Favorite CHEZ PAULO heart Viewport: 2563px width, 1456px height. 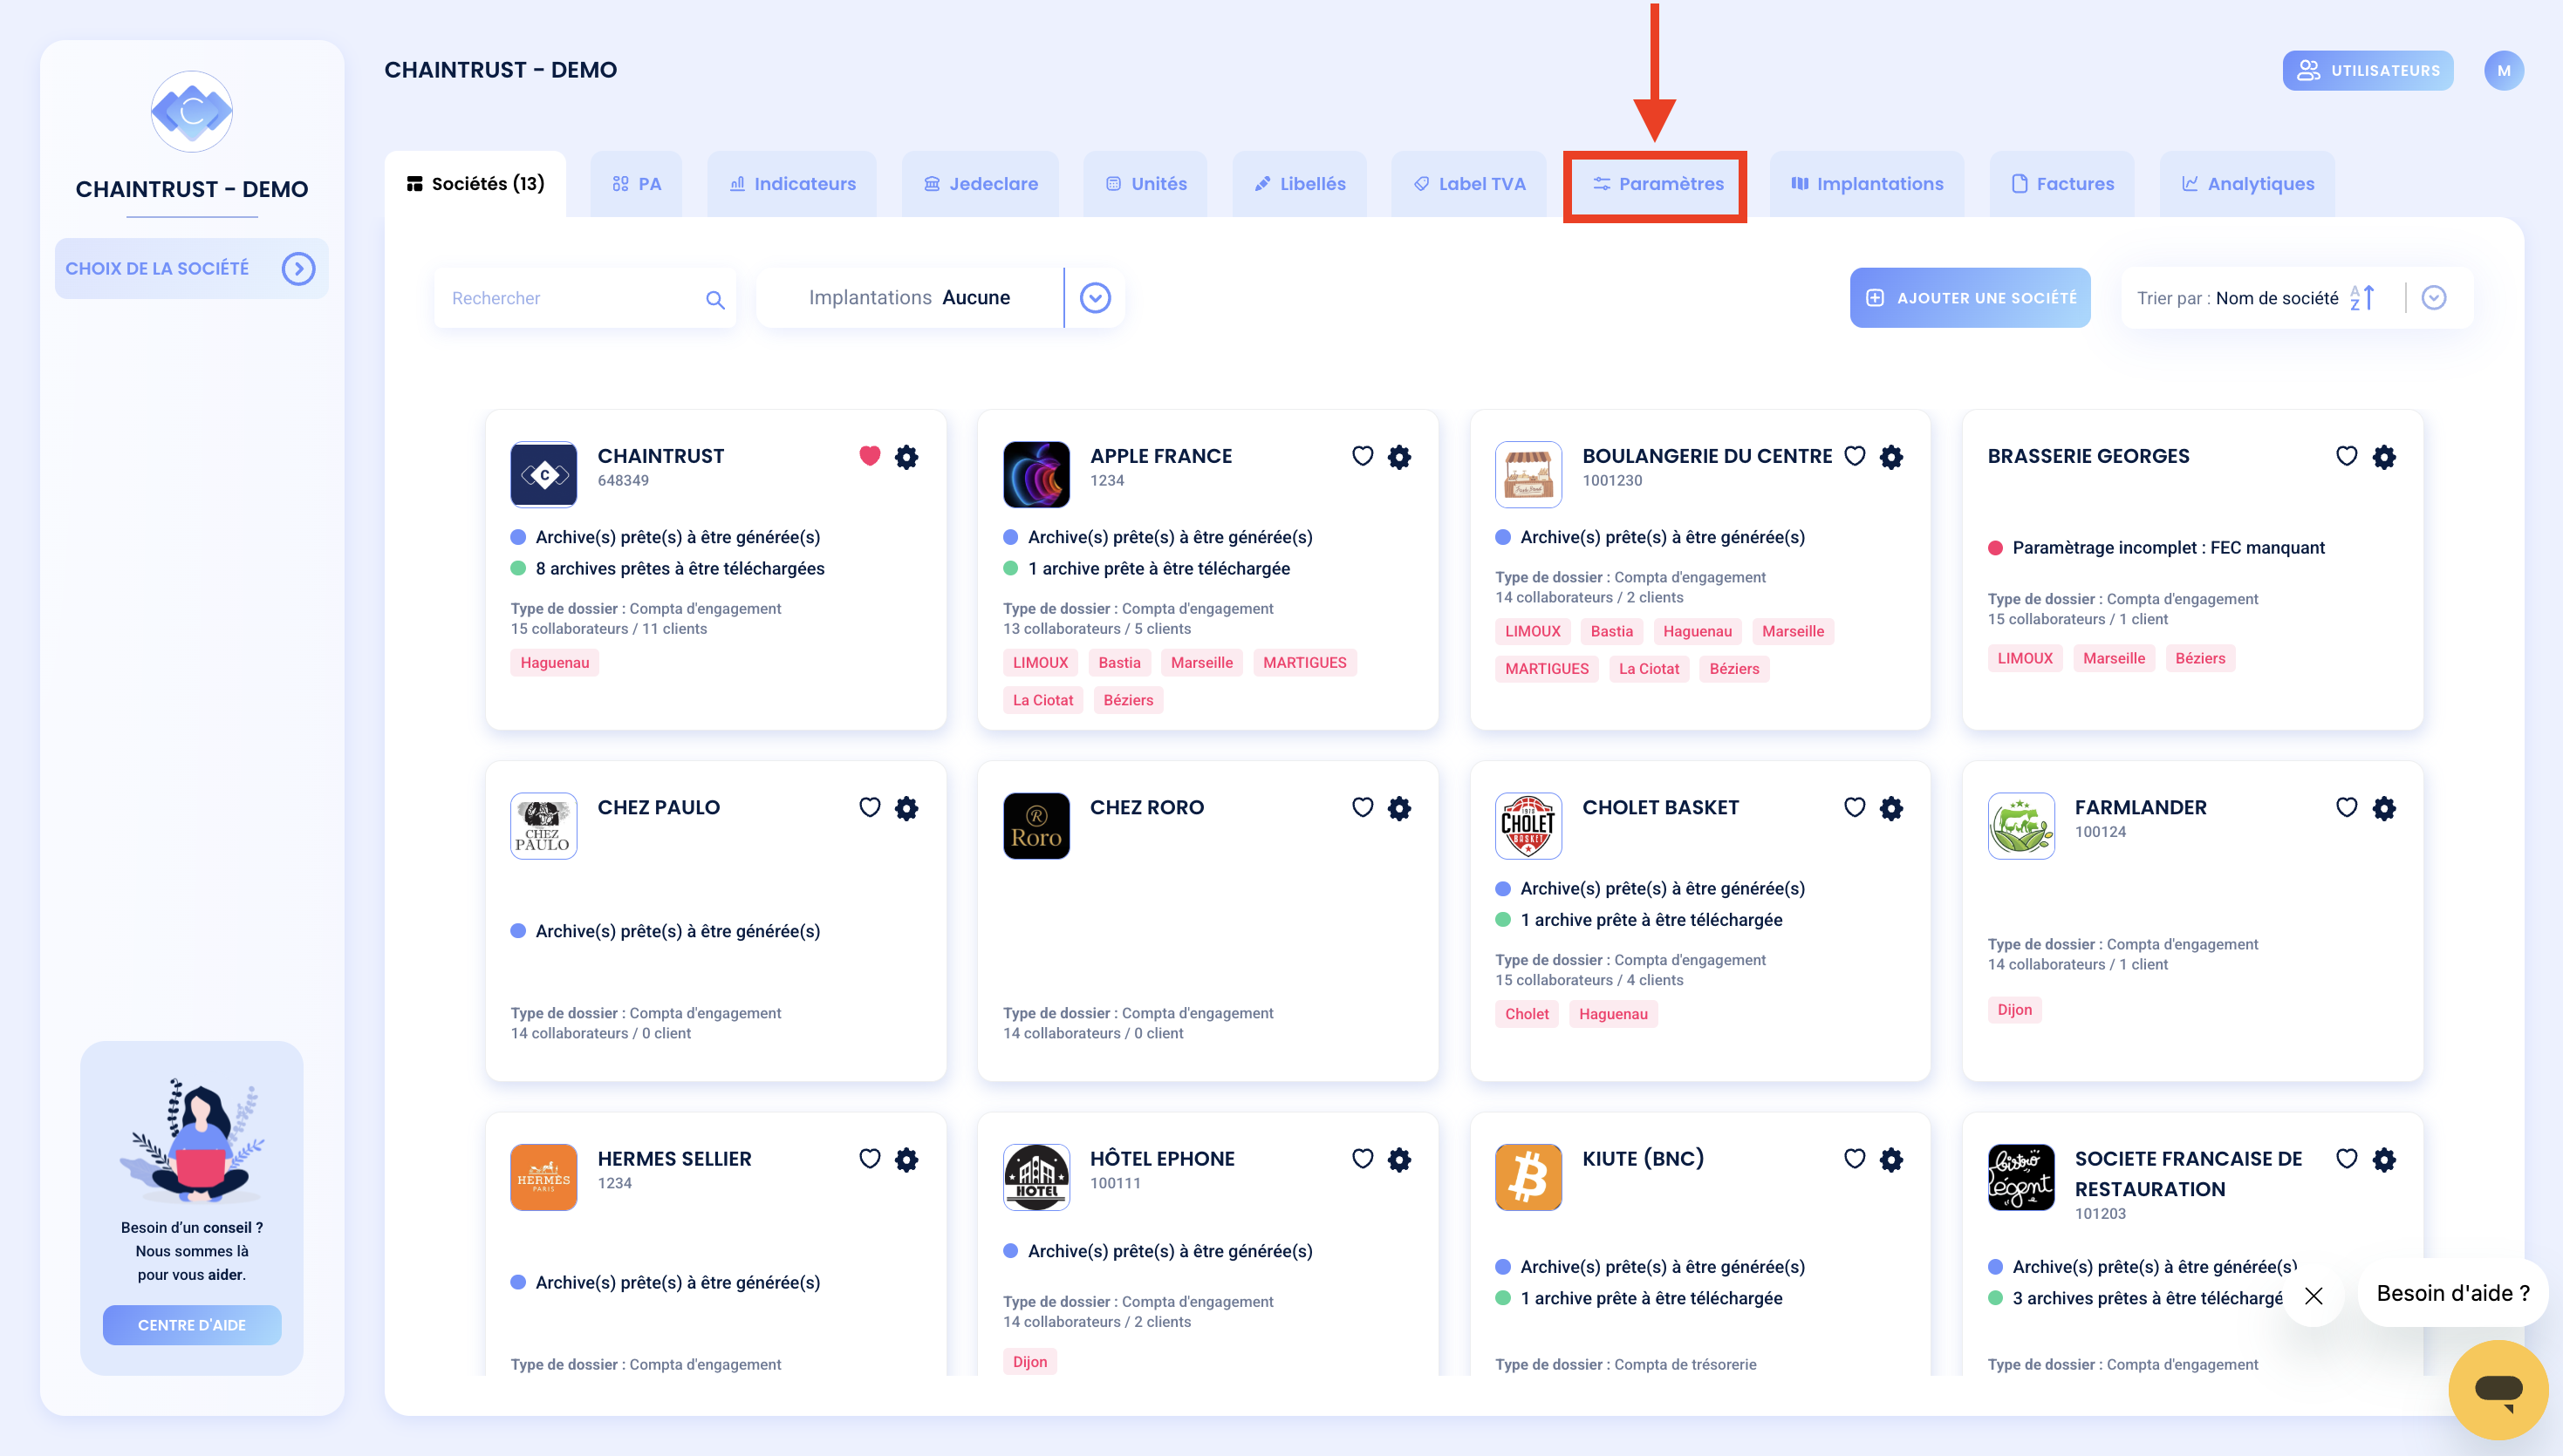870,807
